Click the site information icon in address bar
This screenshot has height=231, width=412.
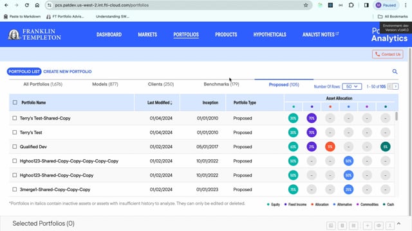pos(50,5)
